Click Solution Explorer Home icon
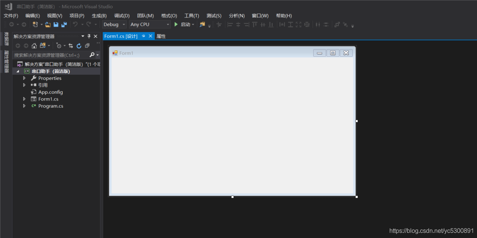Image resolution: width=477 pixels, height=238 pixels. click(x=34, y=46)
